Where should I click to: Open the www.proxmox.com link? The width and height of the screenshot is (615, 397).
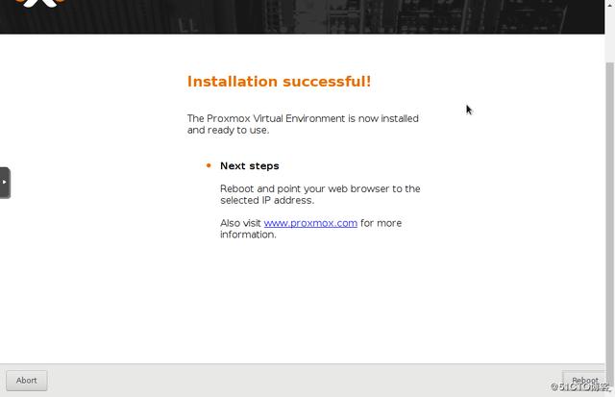310,223
